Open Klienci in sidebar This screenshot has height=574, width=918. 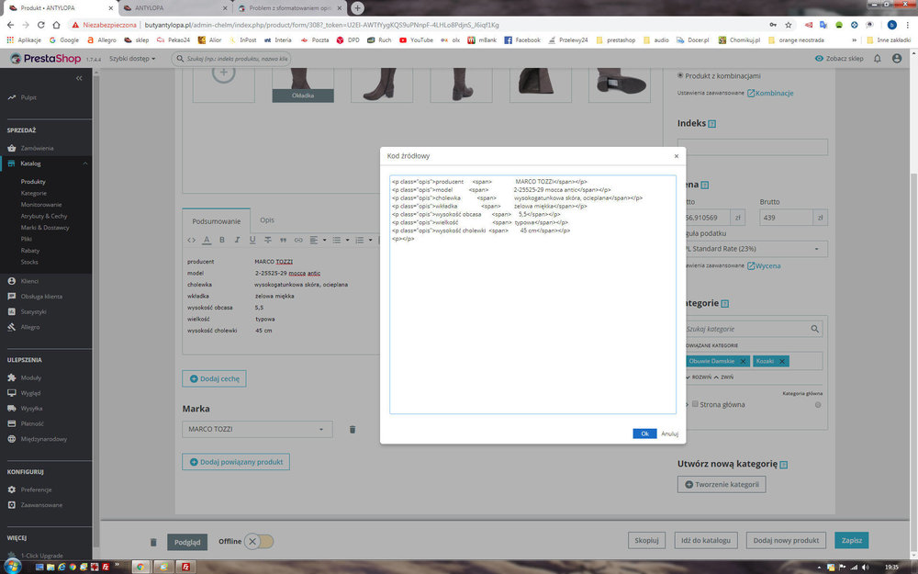[x=29, y=281]
